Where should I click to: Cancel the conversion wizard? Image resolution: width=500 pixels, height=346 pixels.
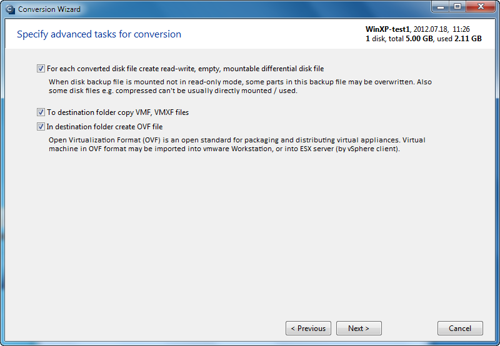click(x=460, y=328)
